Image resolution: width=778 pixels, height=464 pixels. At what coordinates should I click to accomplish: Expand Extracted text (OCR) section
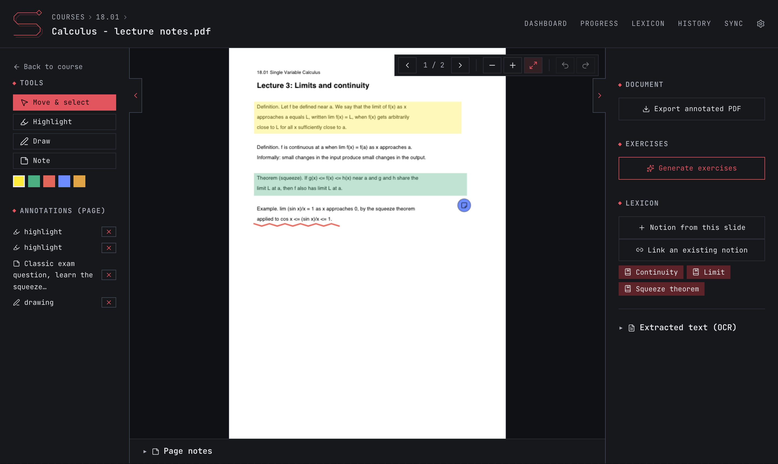tap(678, 327)
